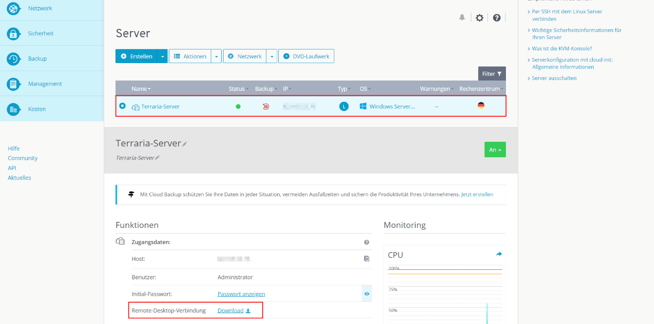The image size is (654, 324).
Task: Click the Passwort anzeigen link
Action: [241, 294]
